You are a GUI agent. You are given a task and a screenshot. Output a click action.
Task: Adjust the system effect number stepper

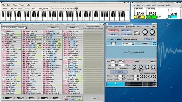[115, 43]
